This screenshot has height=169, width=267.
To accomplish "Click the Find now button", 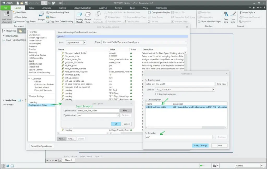I will coord(222,84).
